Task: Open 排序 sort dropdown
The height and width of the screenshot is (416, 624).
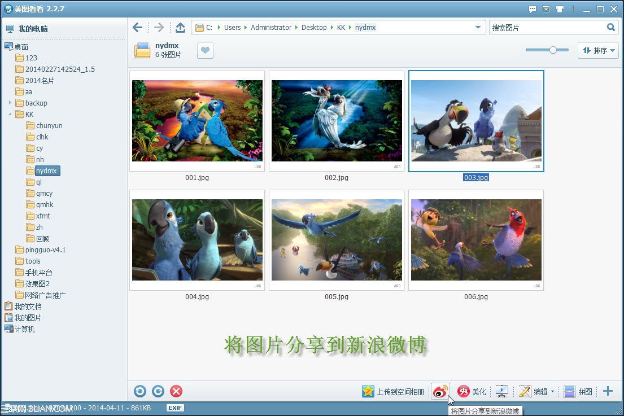Action: click(x=598, y=50)
